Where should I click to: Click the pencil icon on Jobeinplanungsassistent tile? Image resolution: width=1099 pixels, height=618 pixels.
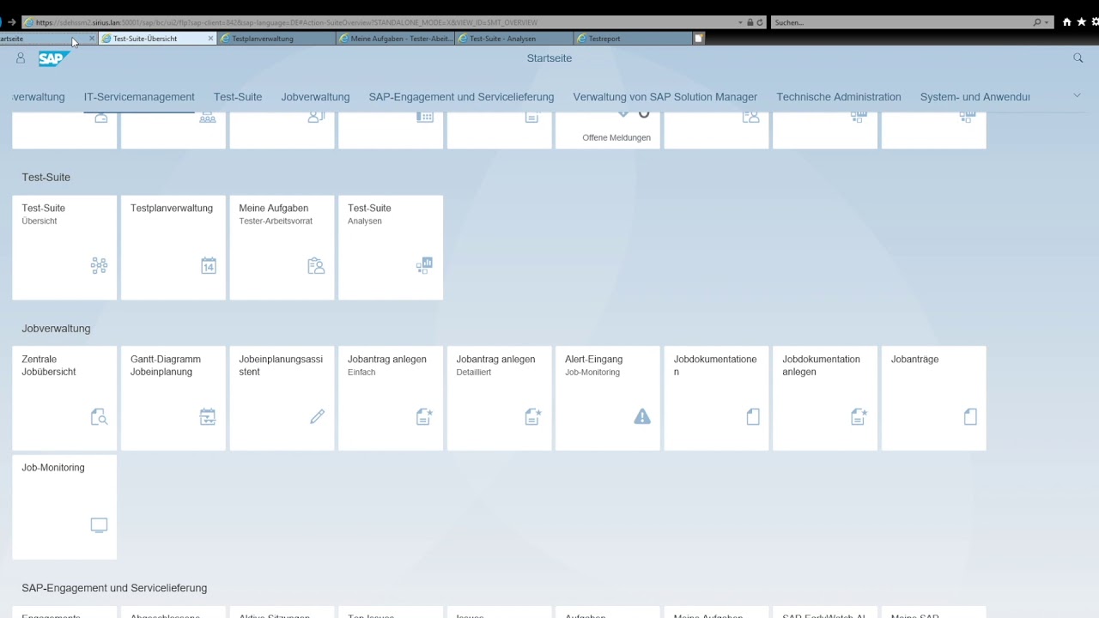tap(317, 416)
